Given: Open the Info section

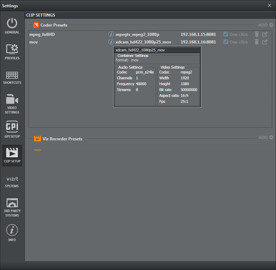Looking at the screenshot, I should click(12, 233).
